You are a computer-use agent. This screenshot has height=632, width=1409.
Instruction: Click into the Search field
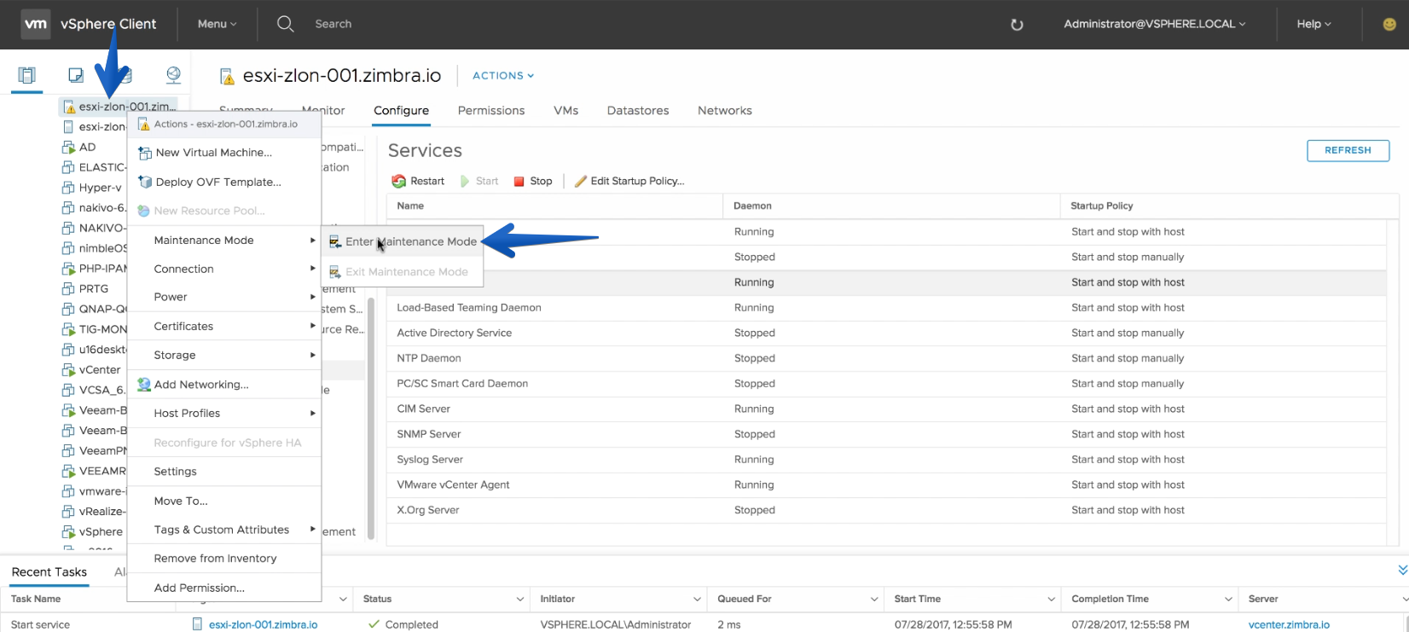(x=333, y=24)
